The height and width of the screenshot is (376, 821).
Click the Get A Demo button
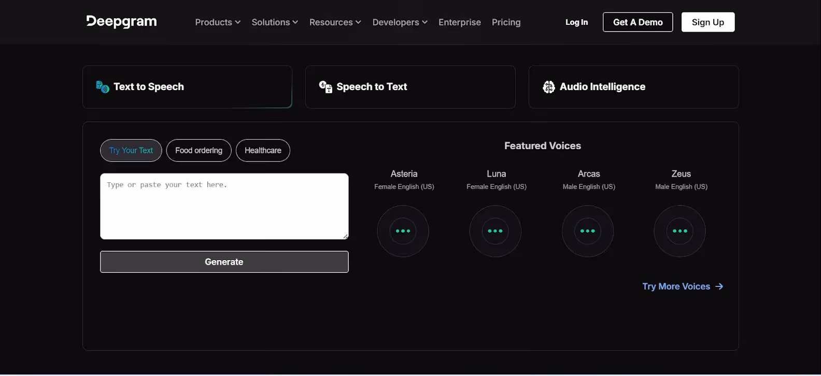[x=638, y=22]
